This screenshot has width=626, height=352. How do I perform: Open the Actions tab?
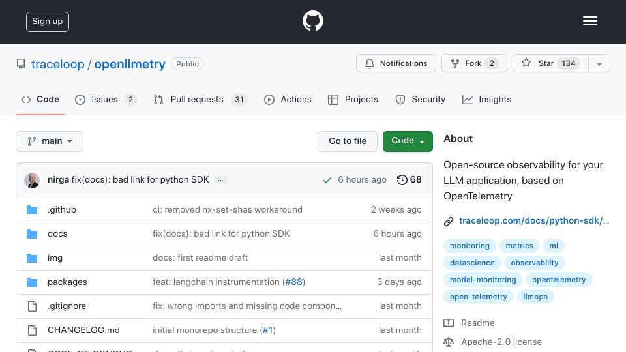click(x=288, y=99)
